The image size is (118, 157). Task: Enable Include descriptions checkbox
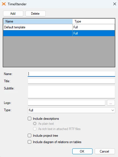pos(29,119)
